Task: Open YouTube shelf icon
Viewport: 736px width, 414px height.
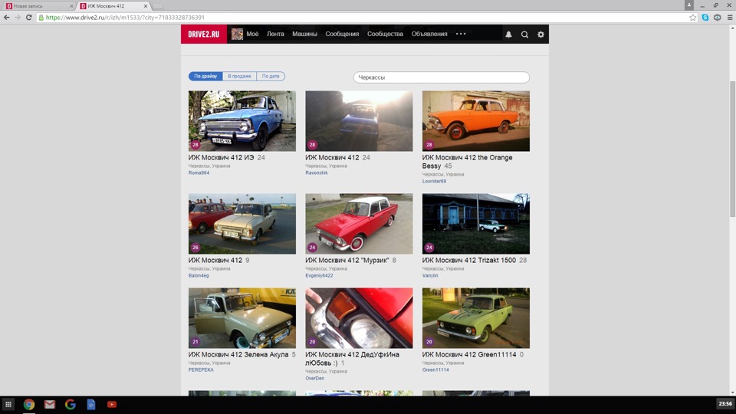Action: click(112, 404)
